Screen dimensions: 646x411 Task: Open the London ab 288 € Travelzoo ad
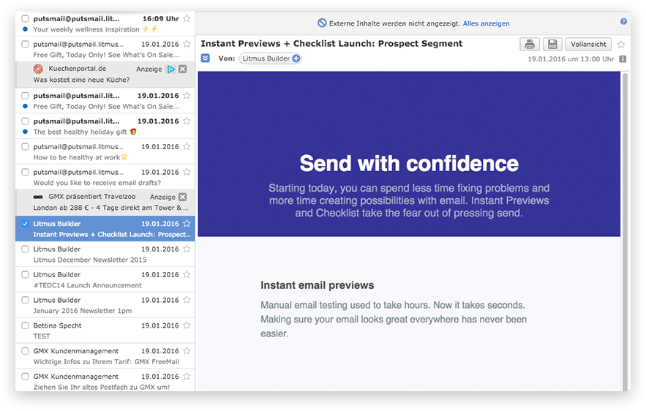[x=105, y=202]
